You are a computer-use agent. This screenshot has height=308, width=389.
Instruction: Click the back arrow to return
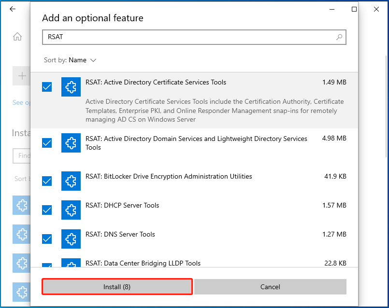[12, 9]
